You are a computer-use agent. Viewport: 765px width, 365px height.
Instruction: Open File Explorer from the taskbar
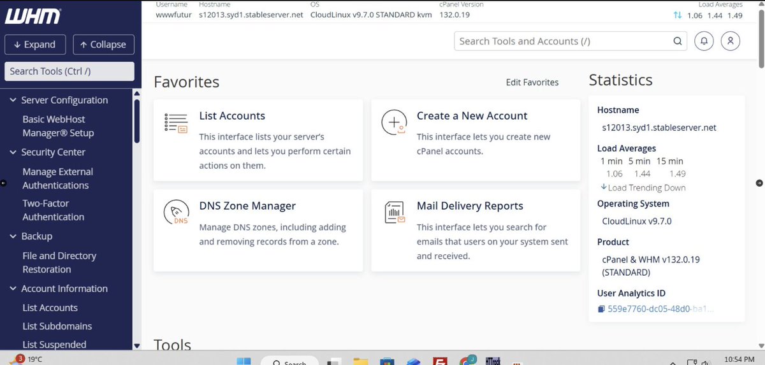(x=361, y=362)
